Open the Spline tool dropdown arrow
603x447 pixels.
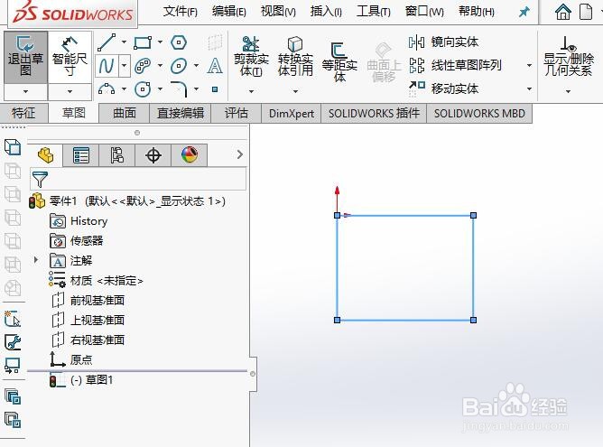[x=125, y=66]
